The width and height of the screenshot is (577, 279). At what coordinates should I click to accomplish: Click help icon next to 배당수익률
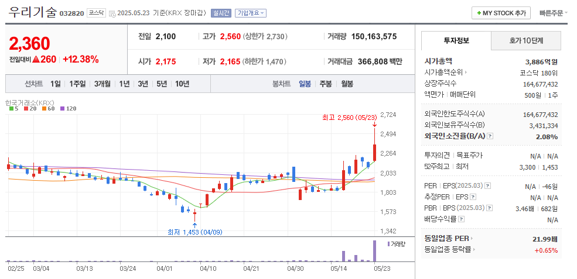coord(462,219)
